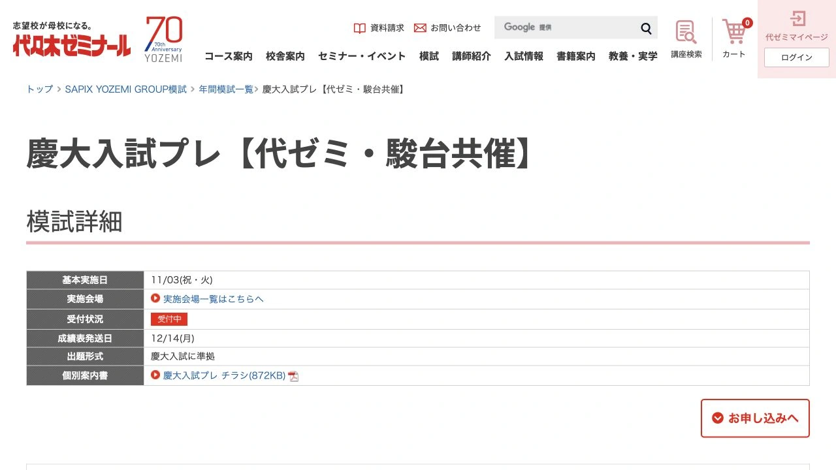
Task: Click the cart item count badge
Action: [x=747, y=23]
